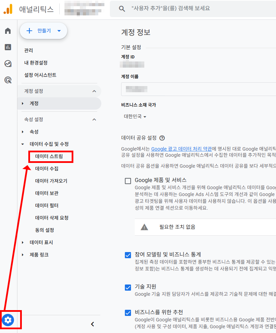Open the 대한민국 country dropdown
Screen dimensions: 276x333
click(x=135, y=116)
